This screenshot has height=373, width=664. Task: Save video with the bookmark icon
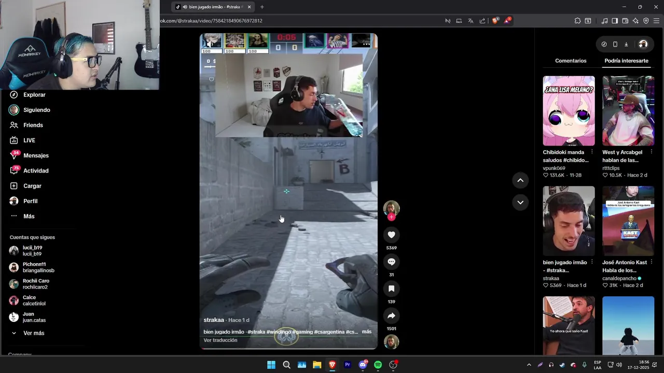(391, 289)
